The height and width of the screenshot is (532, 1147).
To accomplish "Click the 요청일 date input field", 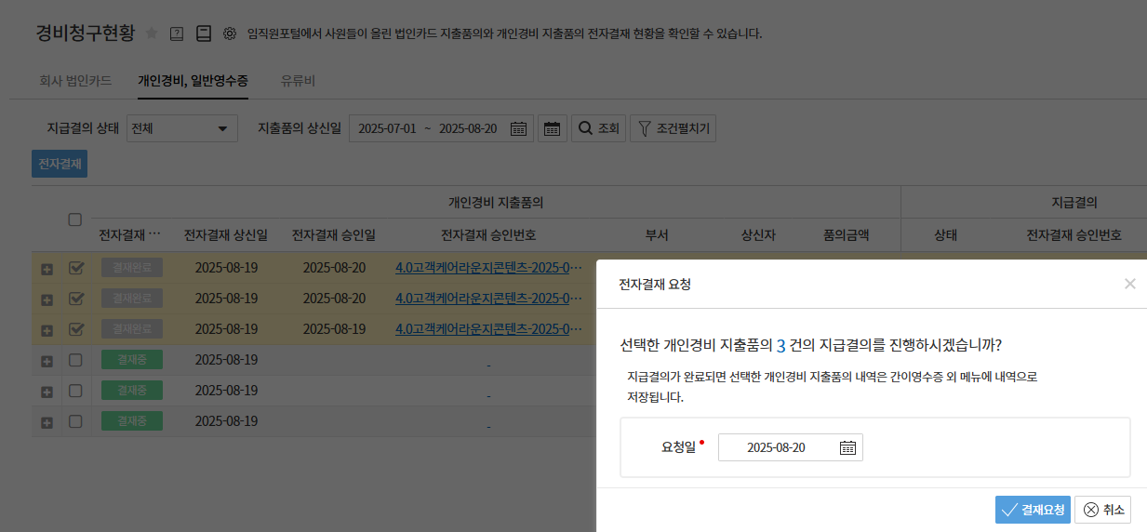I will [777, 447].
